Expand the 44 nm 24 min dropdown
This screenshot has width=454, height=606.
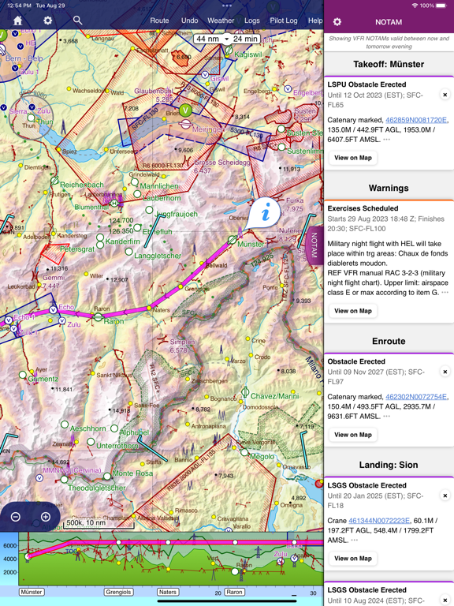pos(227,39)
